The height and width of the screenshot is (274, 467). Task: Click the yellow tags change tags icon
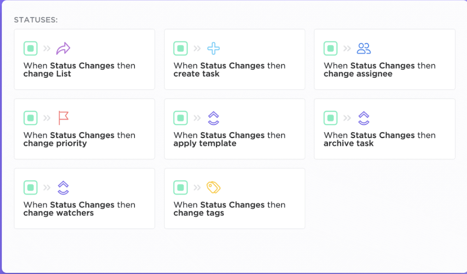point(213,187)
